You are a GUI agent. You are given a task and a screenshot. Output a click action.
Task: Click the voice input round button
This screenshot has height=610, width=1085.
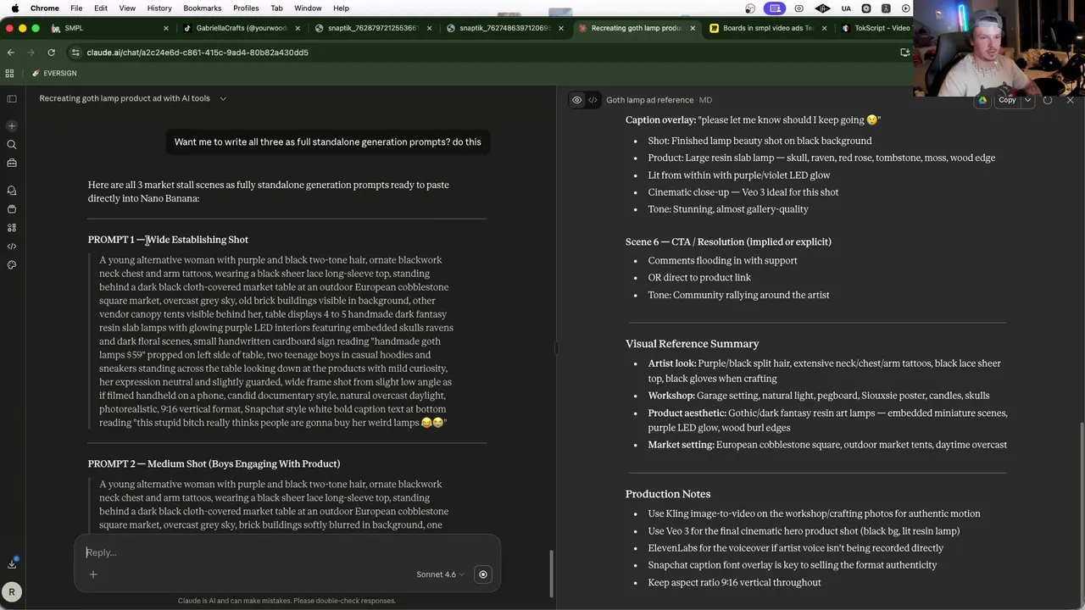(x=483, y=574)
